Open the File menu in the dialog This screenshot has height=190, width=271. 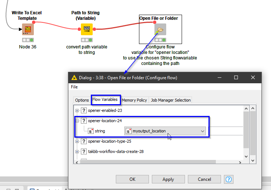[x=74, y=87]
